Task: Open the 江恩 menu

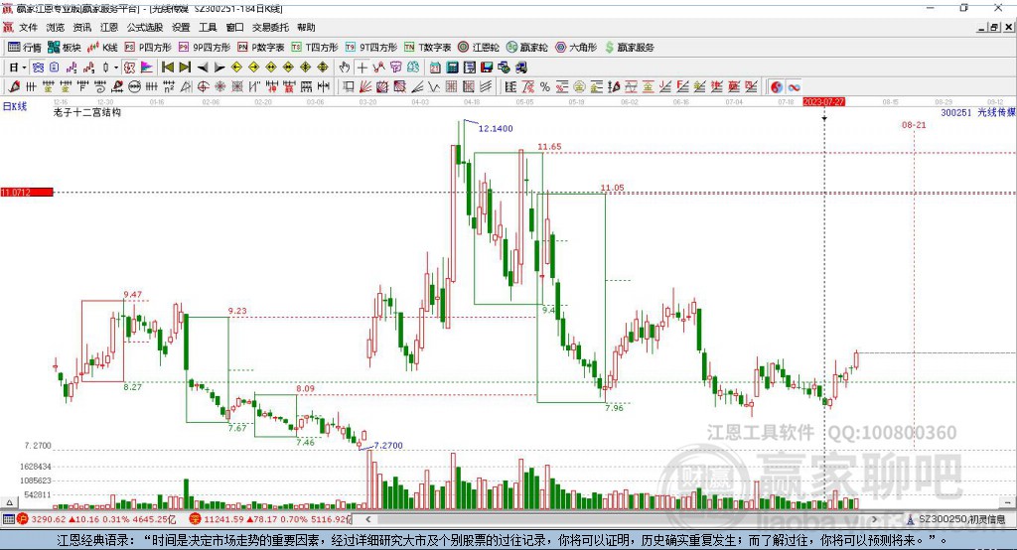Action: tap(109, 27)
